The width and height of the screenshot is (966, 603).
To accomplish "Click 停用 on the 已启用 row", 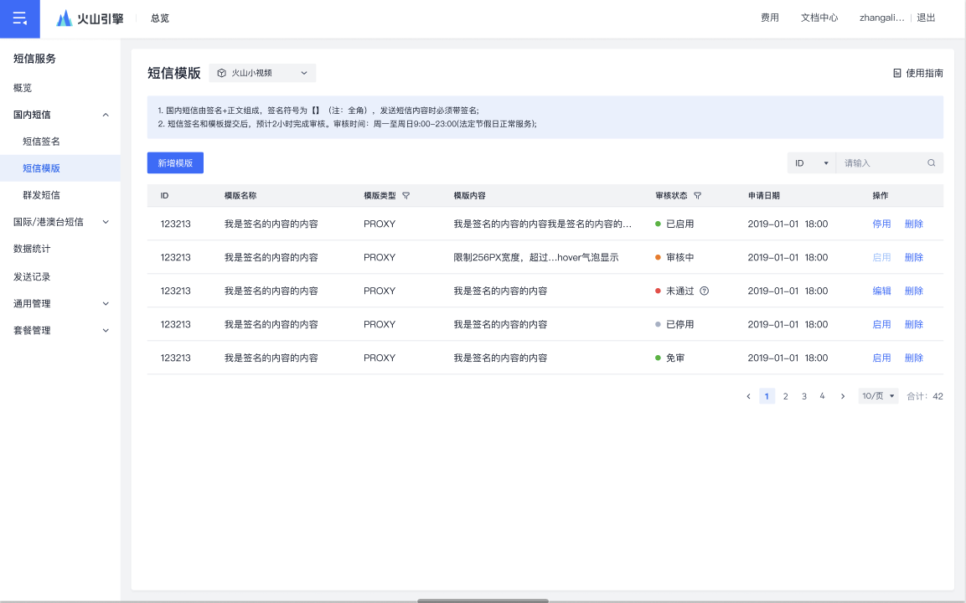I will pyautogui.click(x=881, y=224).
